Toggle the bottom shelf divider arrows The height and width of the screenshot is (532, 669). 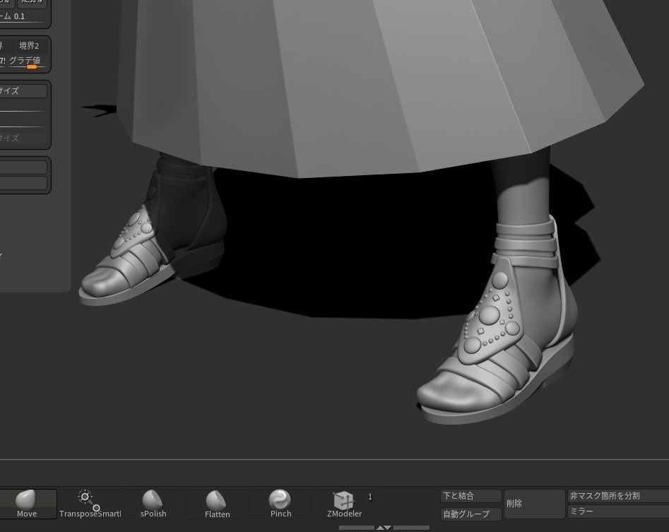(x=384, y=528)
